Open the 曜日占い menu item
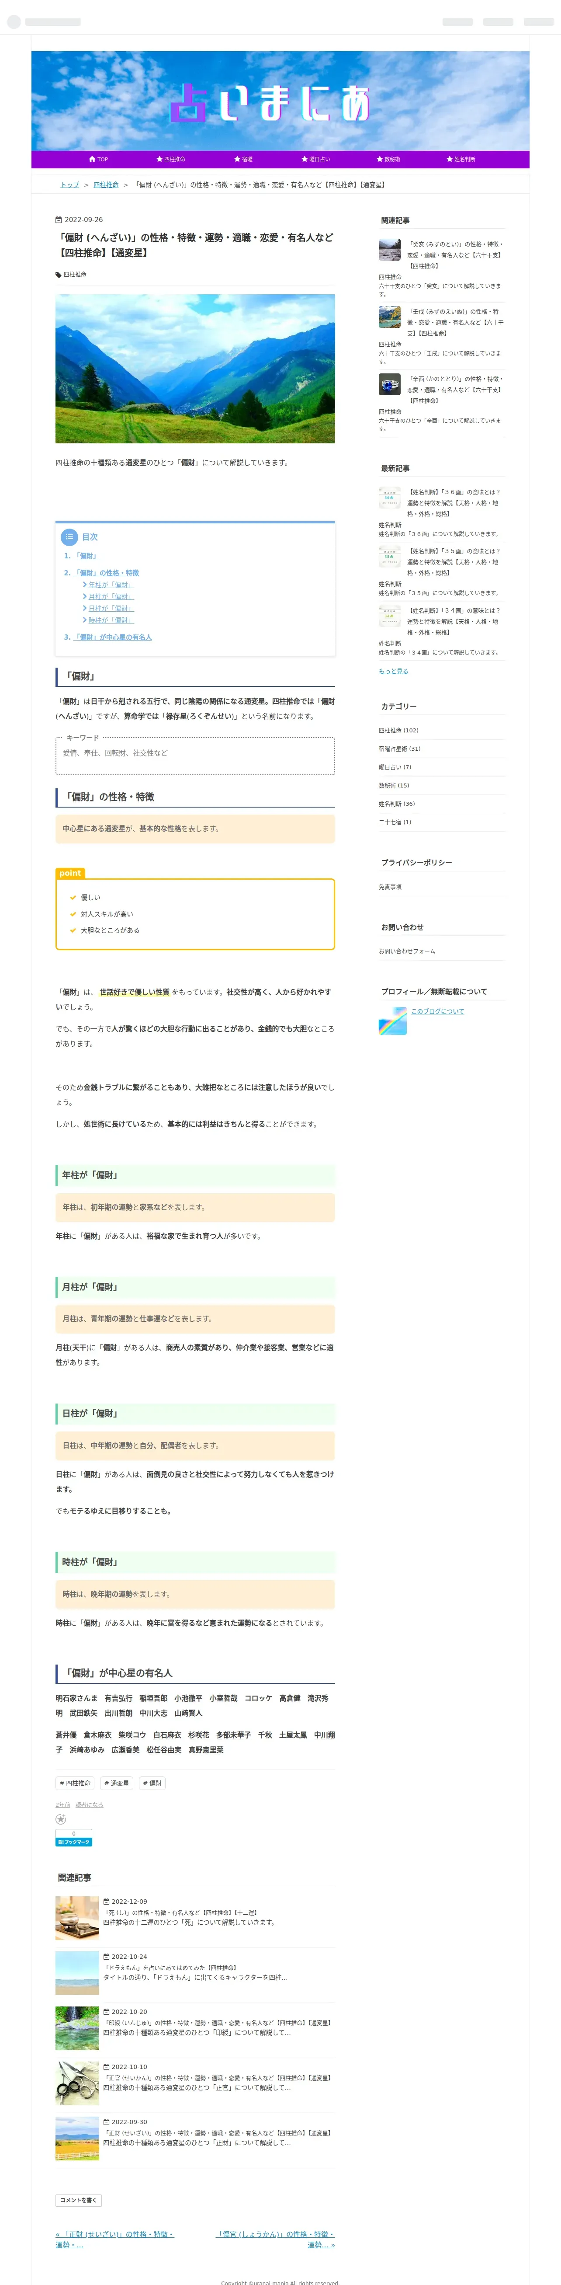561x2285 pixels. coord(315,160)
